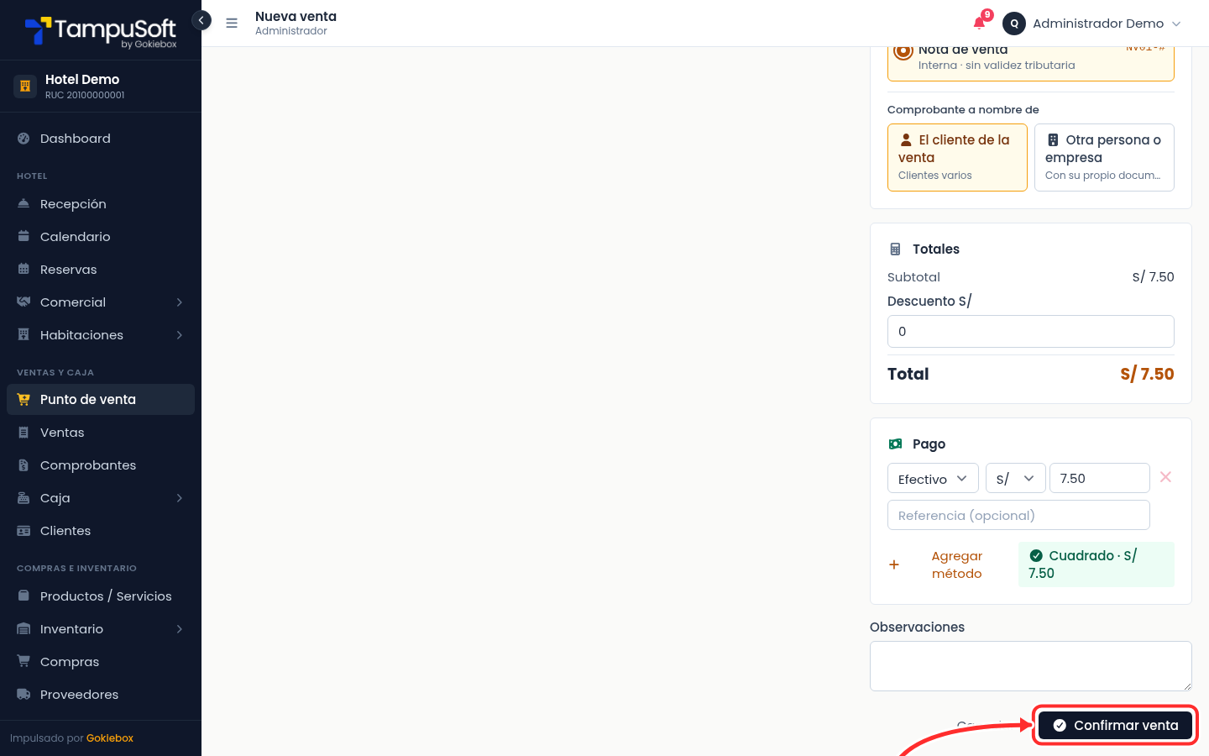Click the Observaciones text area
Image resolution: width=1209 pixels, height=756 pixels.
click(x=1031, y=666)
